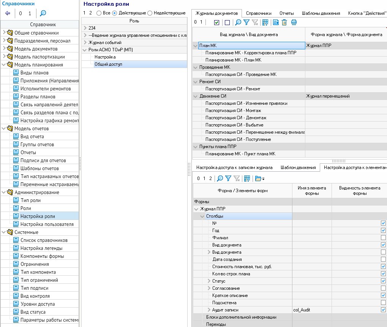The height and width of the screenshot is (327, 387).
Task: Enable visibility checkbox for Дата создания
Action: point(383,259)
